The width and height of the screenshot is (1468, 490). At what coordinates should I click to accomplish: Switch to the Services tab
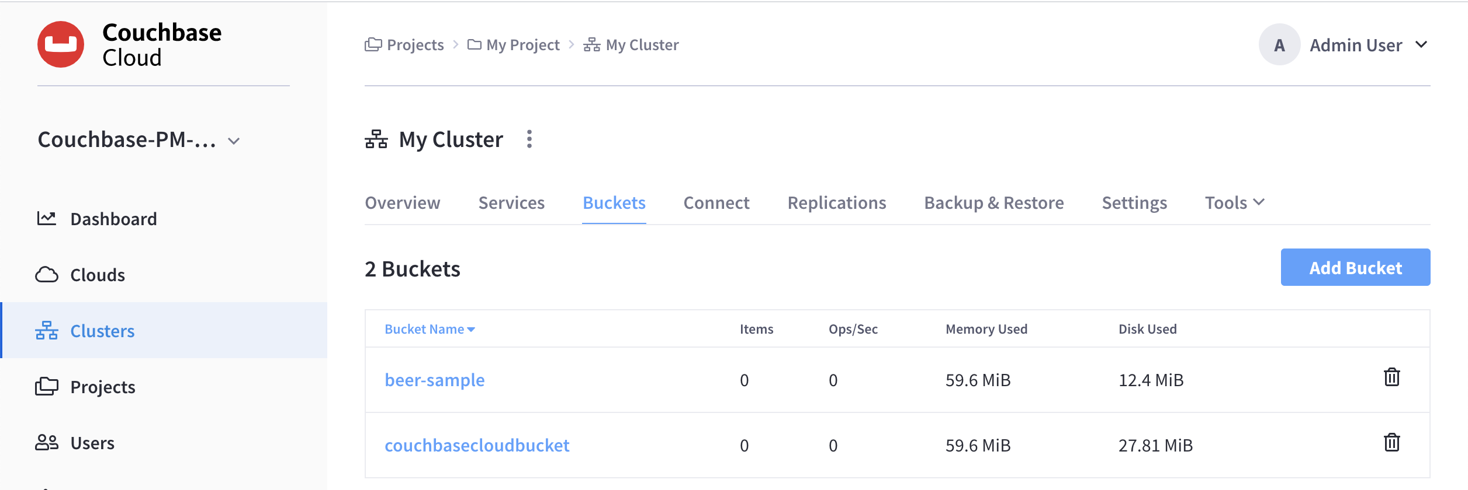[511, 202]
